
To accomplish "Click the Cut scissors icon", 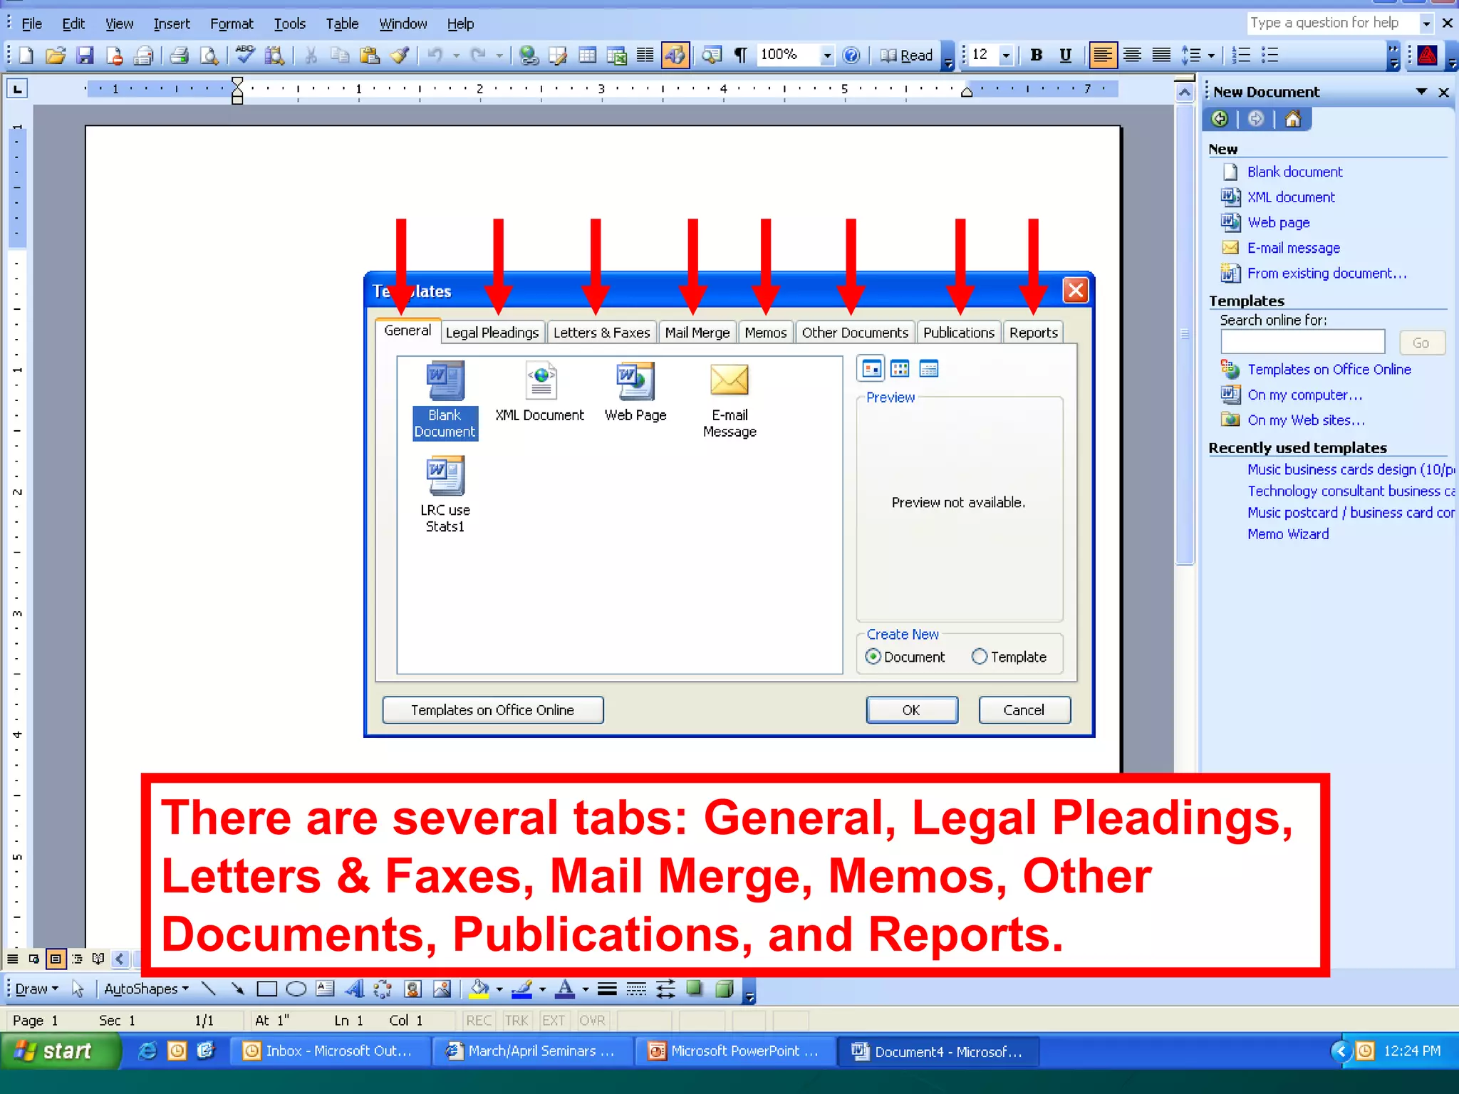I will (x=311, y=56).
